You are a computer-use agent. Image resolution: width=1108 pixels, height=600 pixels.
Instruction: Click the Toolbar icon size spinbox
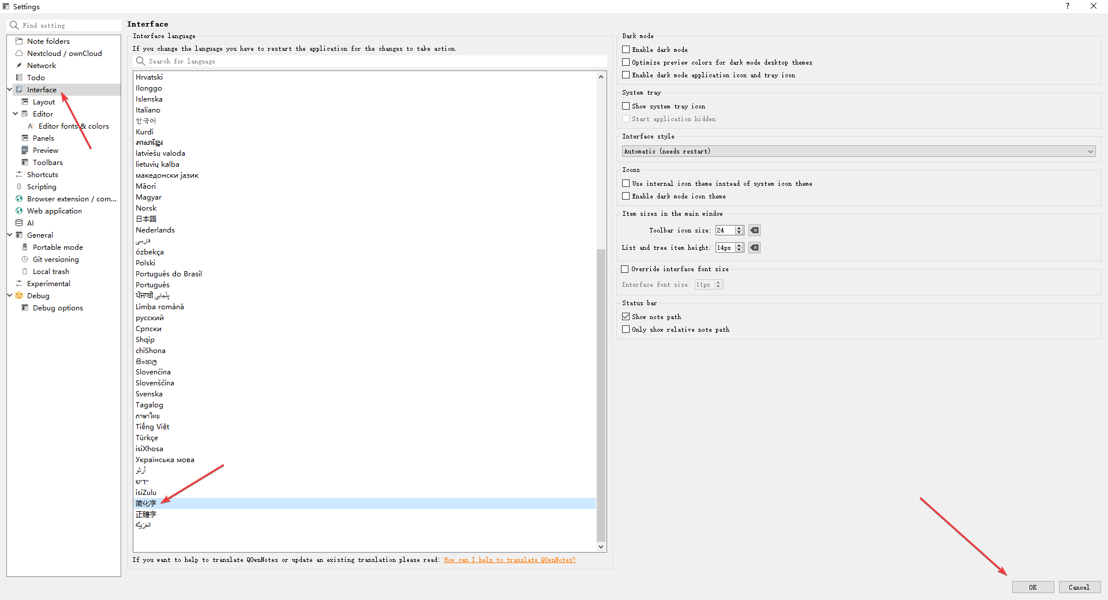pyautogui.click(x=729, y=230)
